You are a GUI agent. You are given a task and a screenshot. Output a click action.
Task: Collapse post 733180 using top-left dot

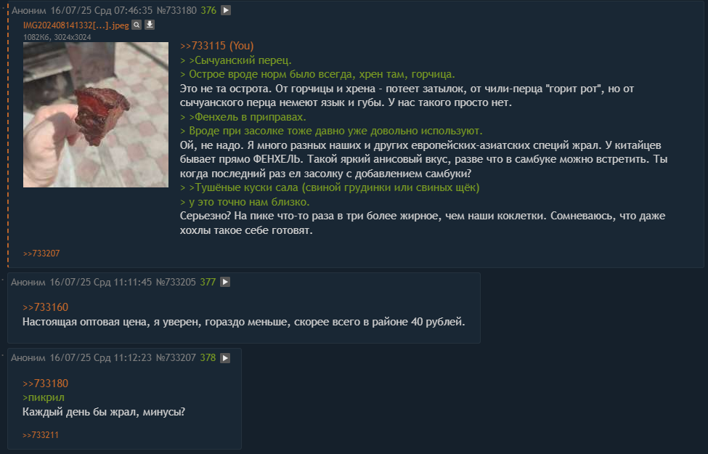[3, 7]
